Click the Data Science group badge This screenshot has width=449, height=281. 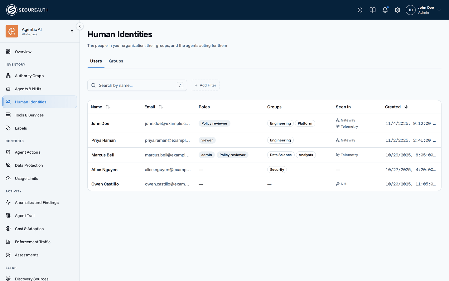tap(281, 155)
